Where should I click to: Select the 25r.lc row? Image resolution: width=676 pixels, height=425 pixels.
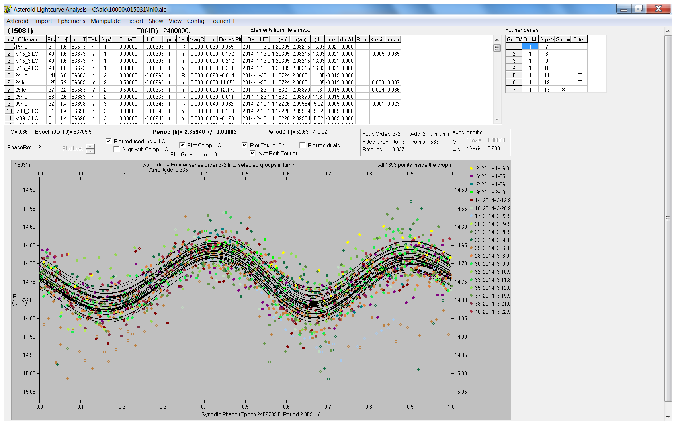[202, 97]
